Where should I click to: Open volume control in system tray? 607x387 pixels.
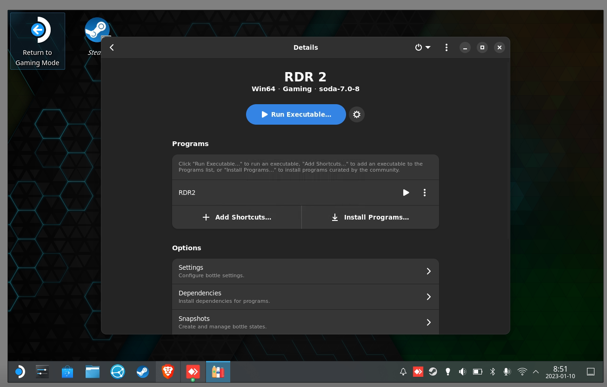click(x=462, y=372)
